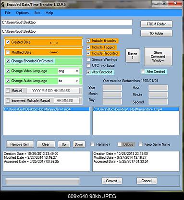Select source file Manjandani-1.mp4 in left list
Image resolution: width=184 pixels, height=200 pixels.
click(47, 109)
